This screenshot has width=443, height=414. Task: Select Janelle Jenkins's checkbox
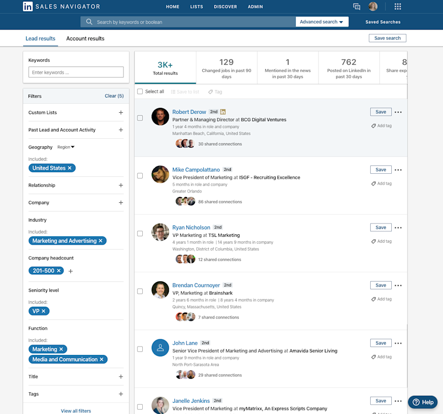point(140,407)
